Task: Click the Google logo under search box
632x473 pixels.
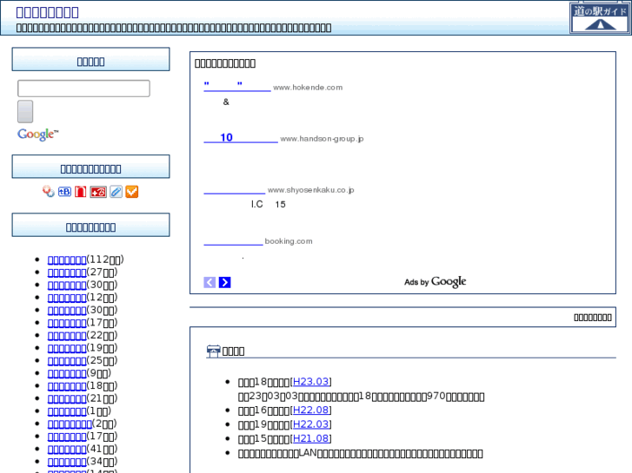Action: tap(37, 135)
